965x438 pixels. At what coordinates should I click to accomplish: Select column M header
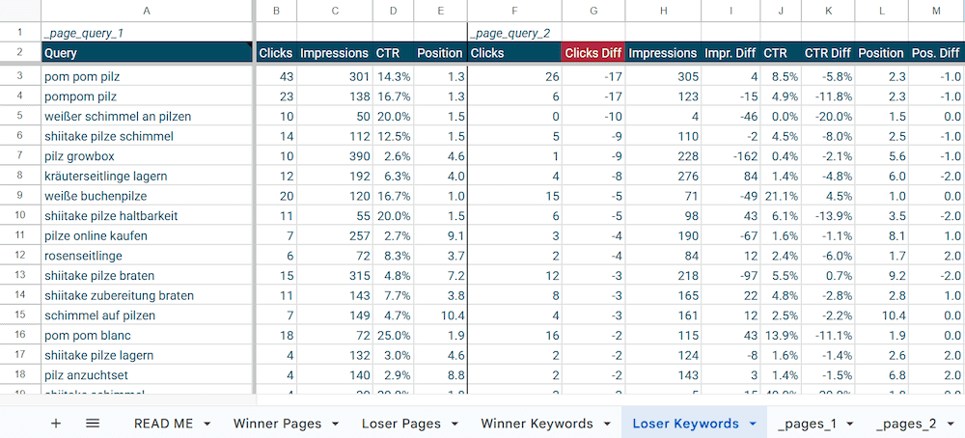pyautogui.click(x=937, y=11)
